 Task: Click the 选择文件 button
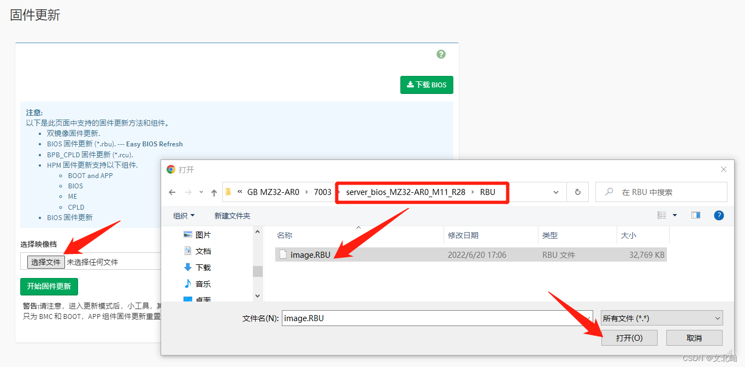46,262
